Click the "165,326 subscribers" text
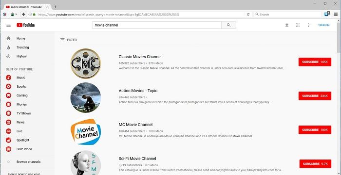The height and width of the screenshot is (175, 341). coord(132,63)
